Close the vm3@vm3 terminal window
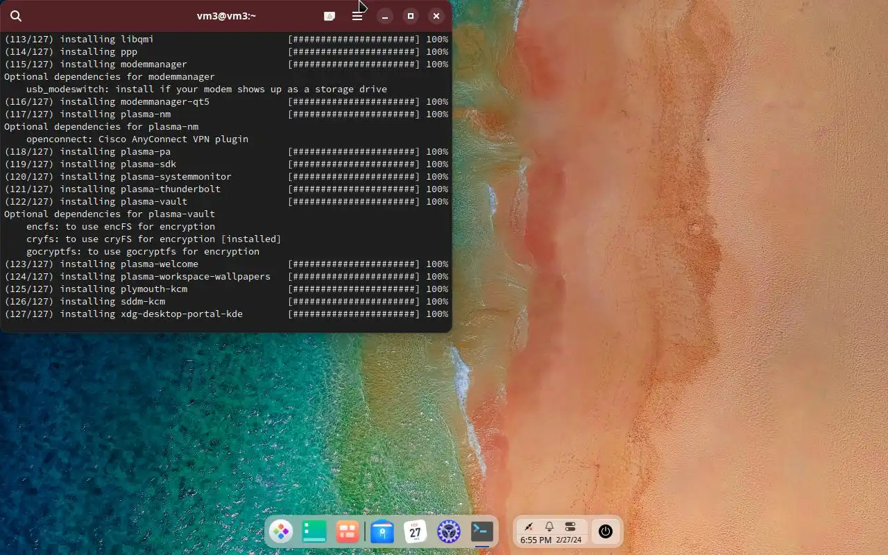 (x=436, y=16)
